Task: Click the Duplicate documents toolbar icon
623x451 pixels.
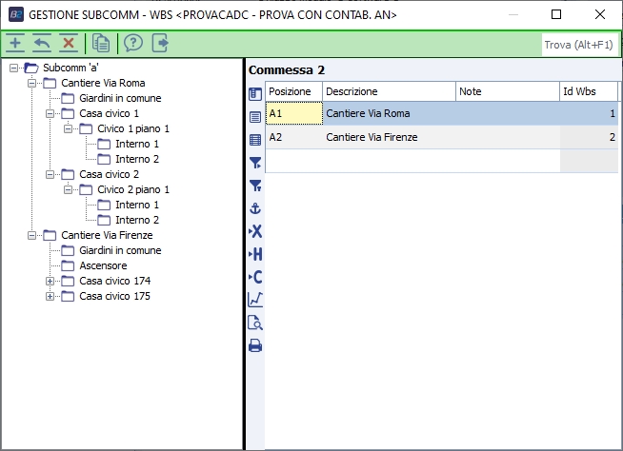Action: point(101,43)
